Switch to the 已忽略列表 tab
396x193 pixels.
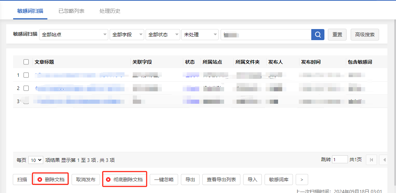[71, 11]
